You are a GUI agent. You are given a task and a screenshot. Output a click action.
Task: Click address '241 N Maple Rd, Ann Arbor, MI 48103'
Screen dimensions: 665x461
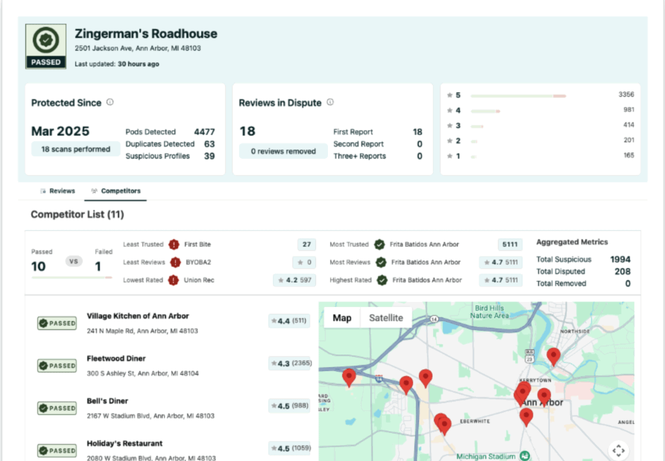tap(142, 331)
